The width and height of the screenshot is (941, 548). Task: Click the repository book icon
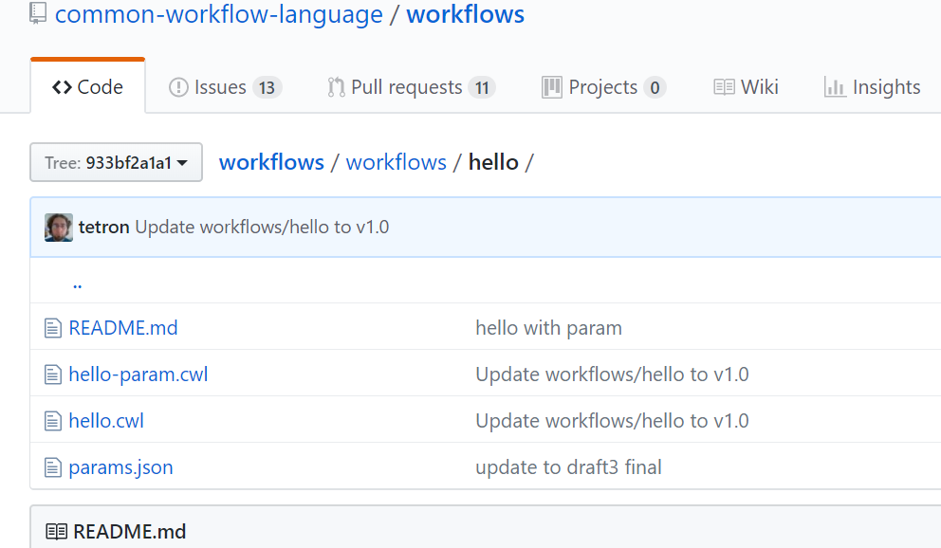(x=38, y=12)
